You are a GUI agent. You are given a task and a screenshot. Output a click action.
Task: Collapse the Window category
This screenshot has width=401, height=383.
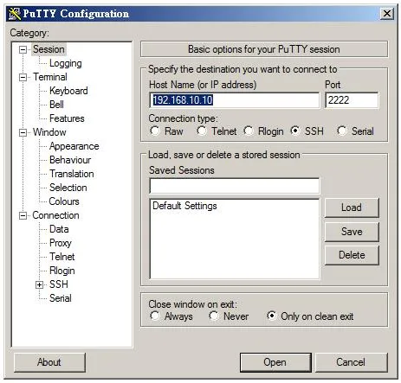point(23,132)
